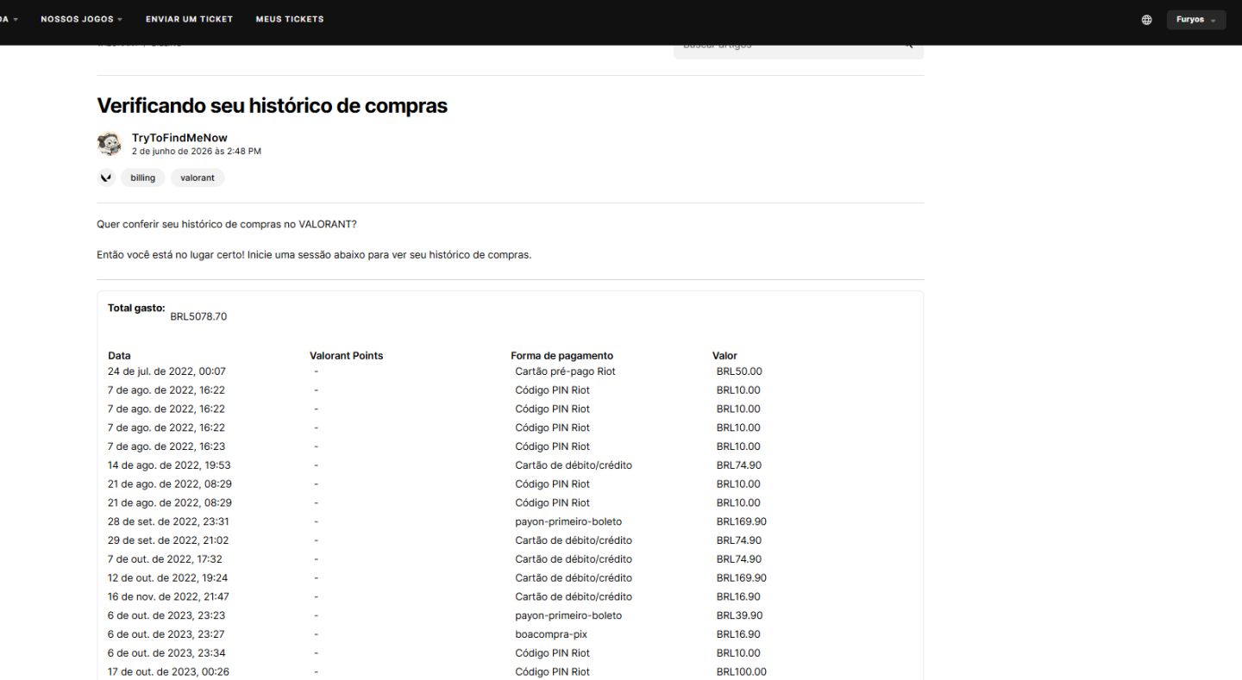
Task: Click BRL169.90 on the 12 de out. row
Action: (x=741, y=578)
